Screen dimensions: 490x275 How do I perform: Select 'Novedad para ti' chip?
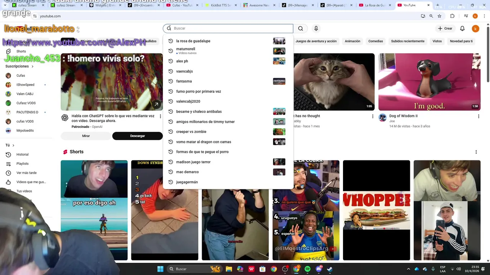click(461, 41)
